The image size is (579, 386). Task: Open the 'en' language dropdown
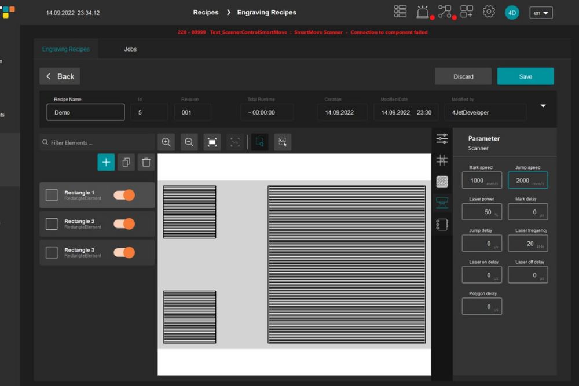pyautogui.click(x=541, y=13)
